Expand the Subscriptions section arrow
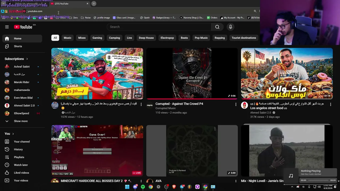Image resolution: width=340 pixels, height=191 pixels. point(27,59)
